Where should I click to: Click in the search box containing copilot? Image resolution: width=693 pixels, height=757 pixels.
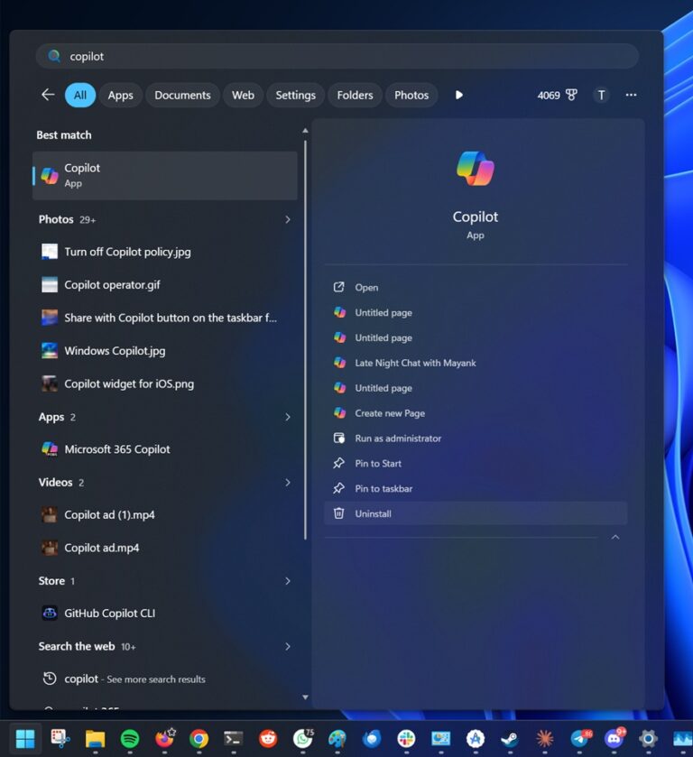click(337, 57)
